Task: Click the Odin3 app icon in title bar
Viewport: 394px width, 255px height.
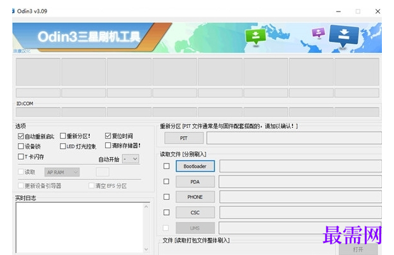Action: coord(13,11)
